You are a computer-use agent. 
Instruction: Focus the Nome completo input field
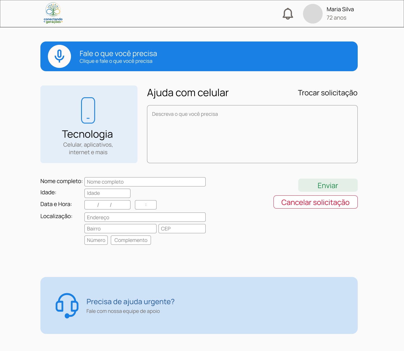click(145, 182)
